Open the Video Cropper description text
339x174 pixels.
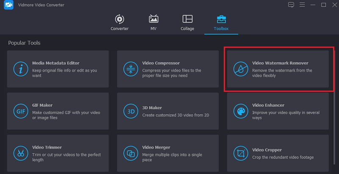283,157
